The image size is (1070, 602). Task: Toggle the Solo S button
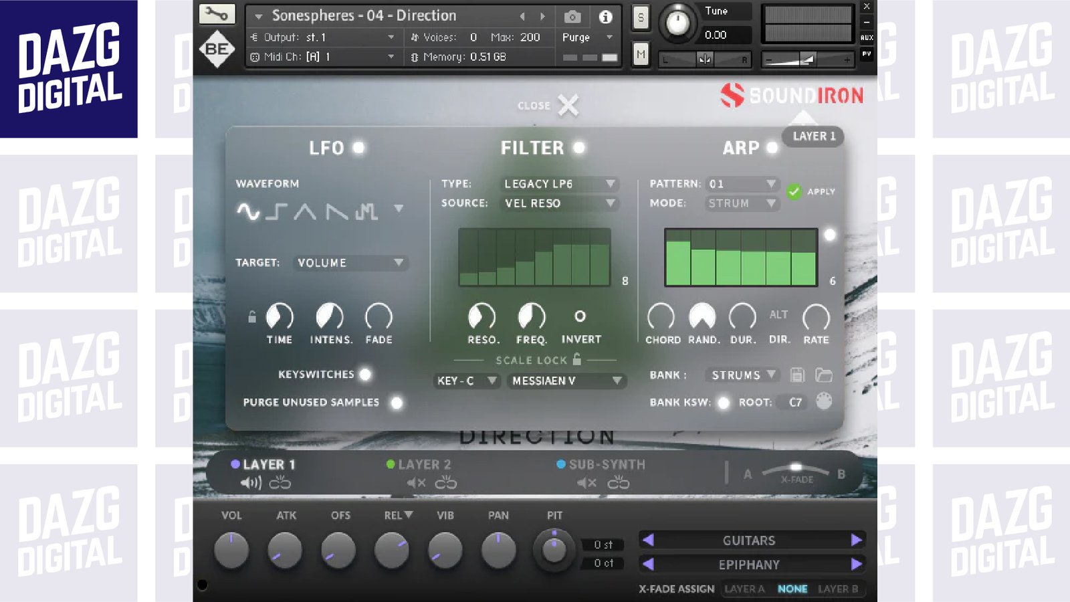[641, 17]
